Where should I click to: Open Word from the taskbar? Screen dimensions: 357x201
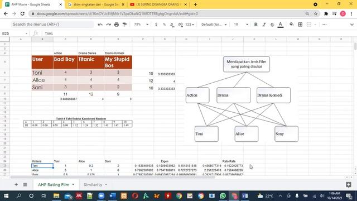(113, 196)
